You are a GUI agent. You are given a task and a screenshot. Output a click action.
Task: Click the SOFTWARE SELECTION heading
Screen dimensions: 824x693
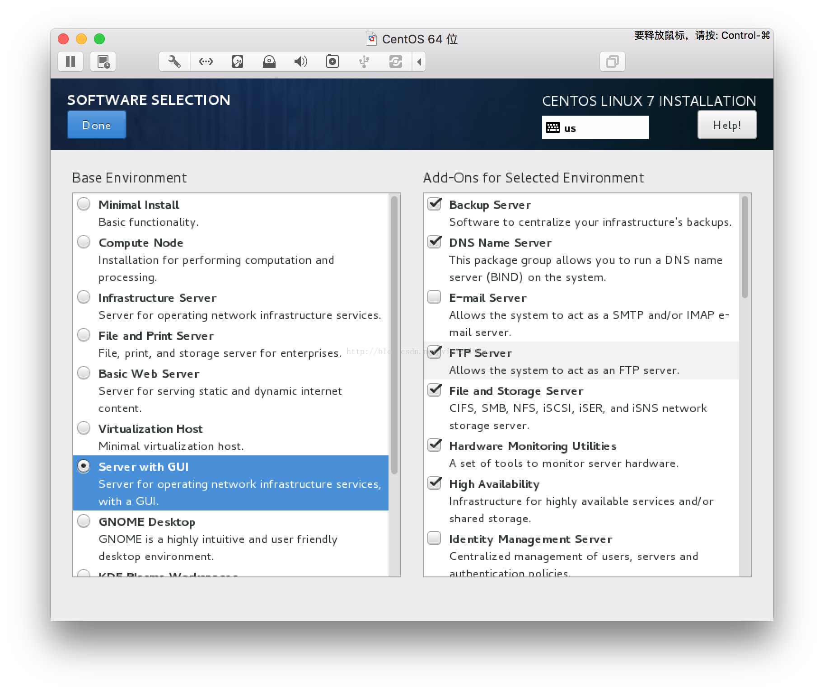coord(149,100)
